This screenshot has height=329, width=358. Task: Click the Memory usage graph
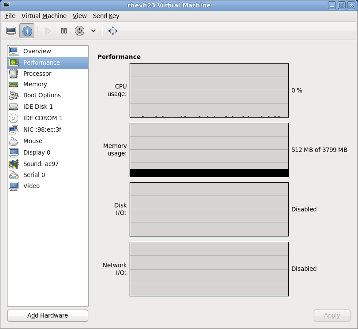coord(209,150)
